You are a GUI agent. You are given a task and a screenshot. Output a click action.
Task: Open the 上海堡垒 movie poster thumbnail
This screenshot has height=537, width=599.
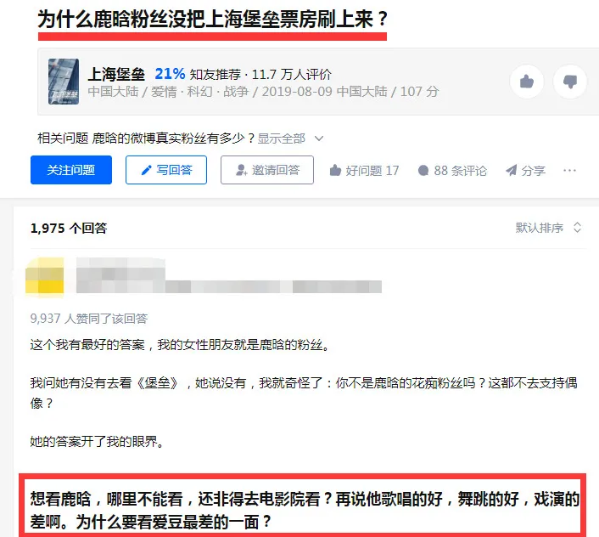[x=64, y=82]
